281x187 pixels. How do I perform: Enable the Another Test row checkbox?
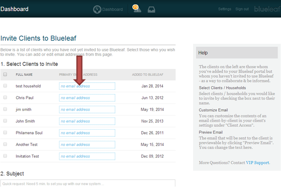[x=5, y=144]
